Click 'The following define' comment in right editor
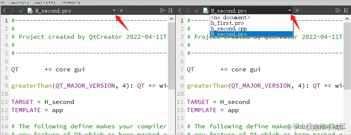The width and height of the screenshot is (351, 135). point(265,126)
